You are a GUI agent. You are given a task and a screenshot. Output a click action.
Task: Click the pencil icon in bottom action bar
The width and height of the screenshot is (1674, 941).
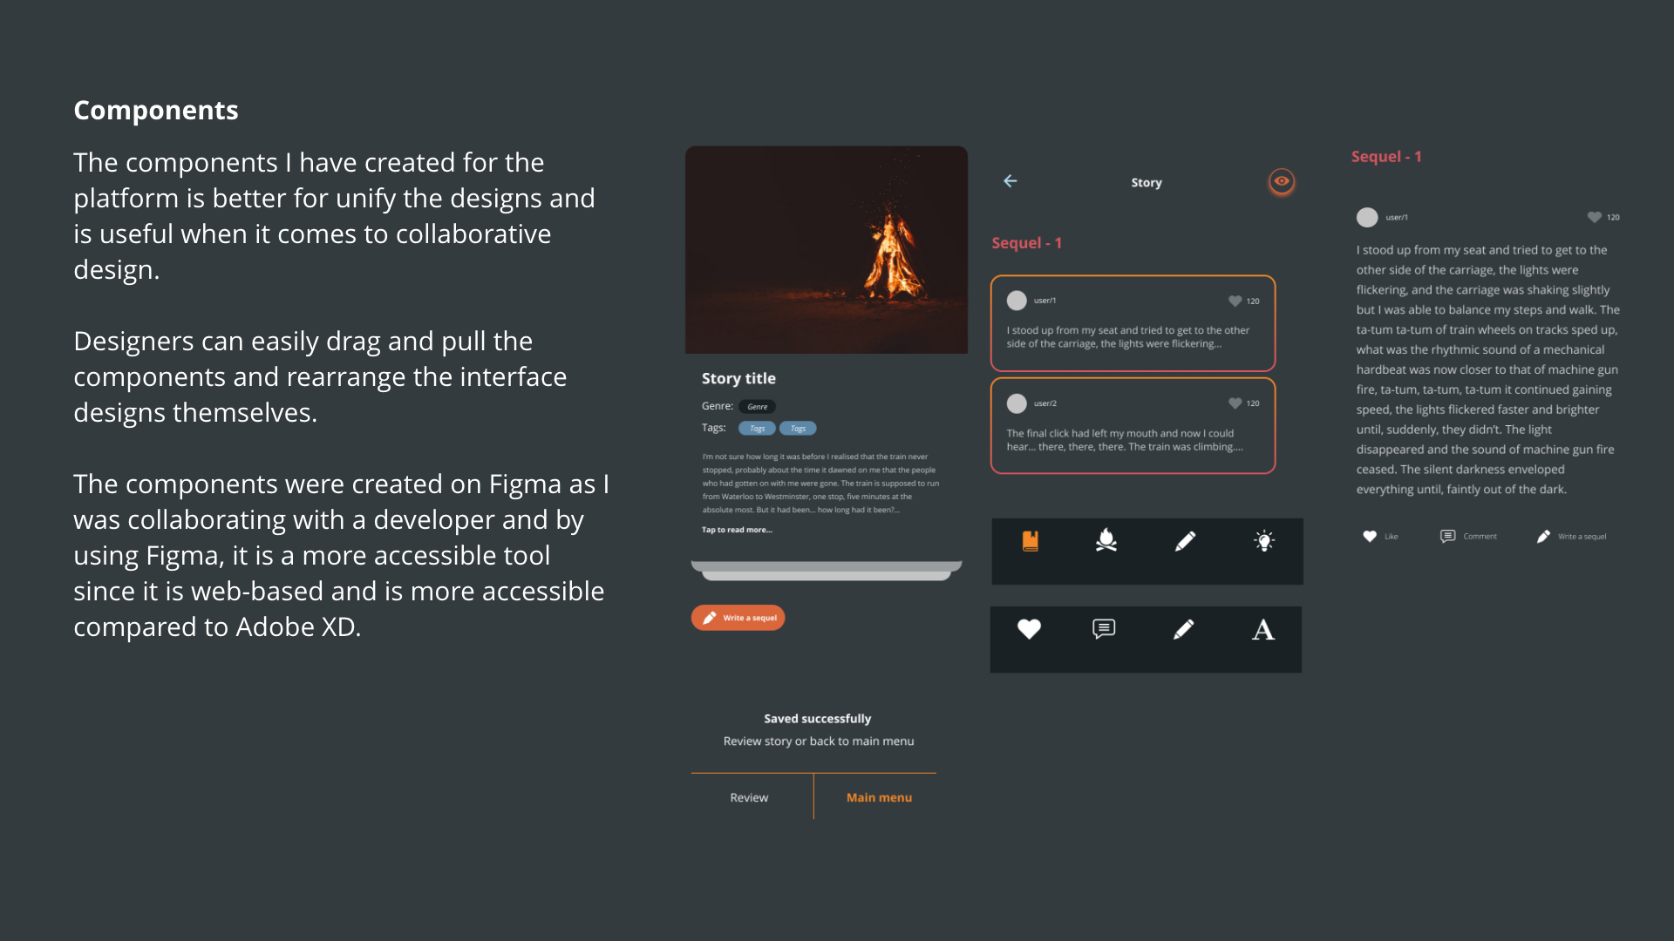point(1183,629)
